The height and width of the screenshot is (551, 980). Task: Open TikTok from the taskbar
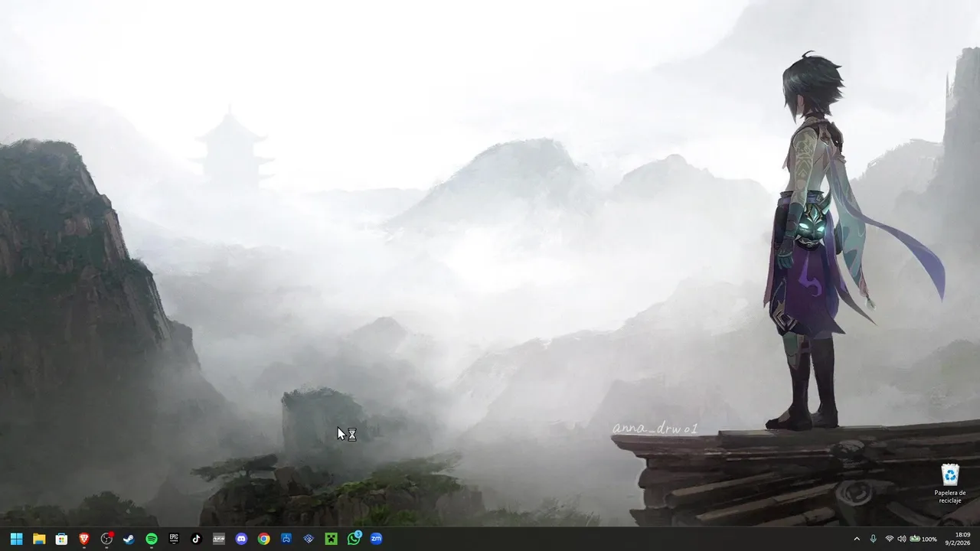coord(196,539)
